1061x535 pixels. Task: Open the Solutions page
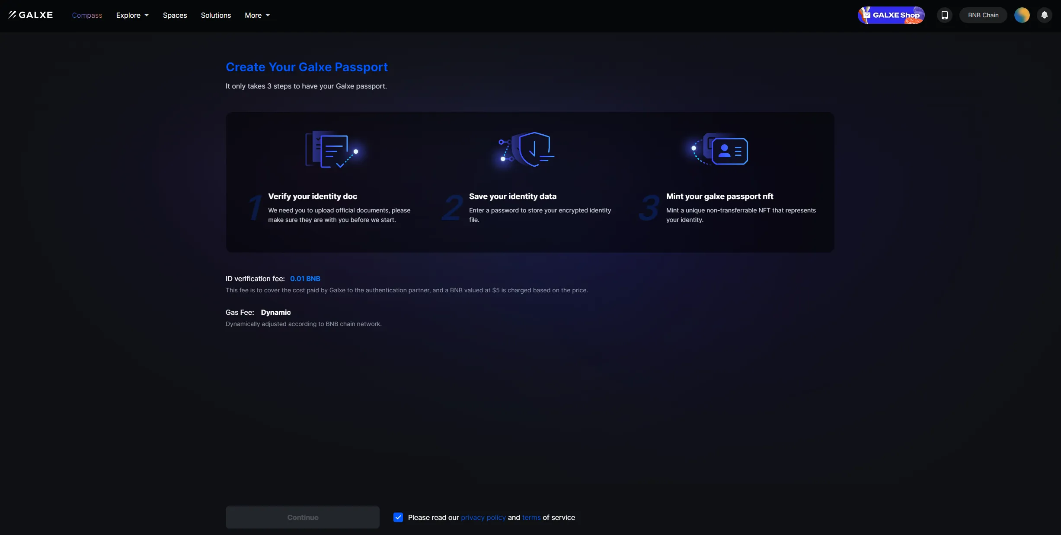coord(216,15)
